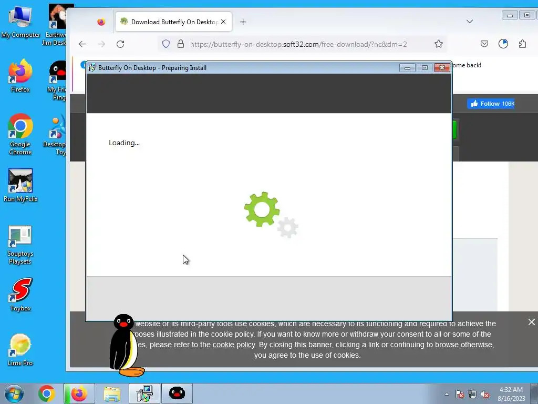
Task: Open the Lime Pro desktop shortcut
Action: pyautogui.click(x=20, y=350)
